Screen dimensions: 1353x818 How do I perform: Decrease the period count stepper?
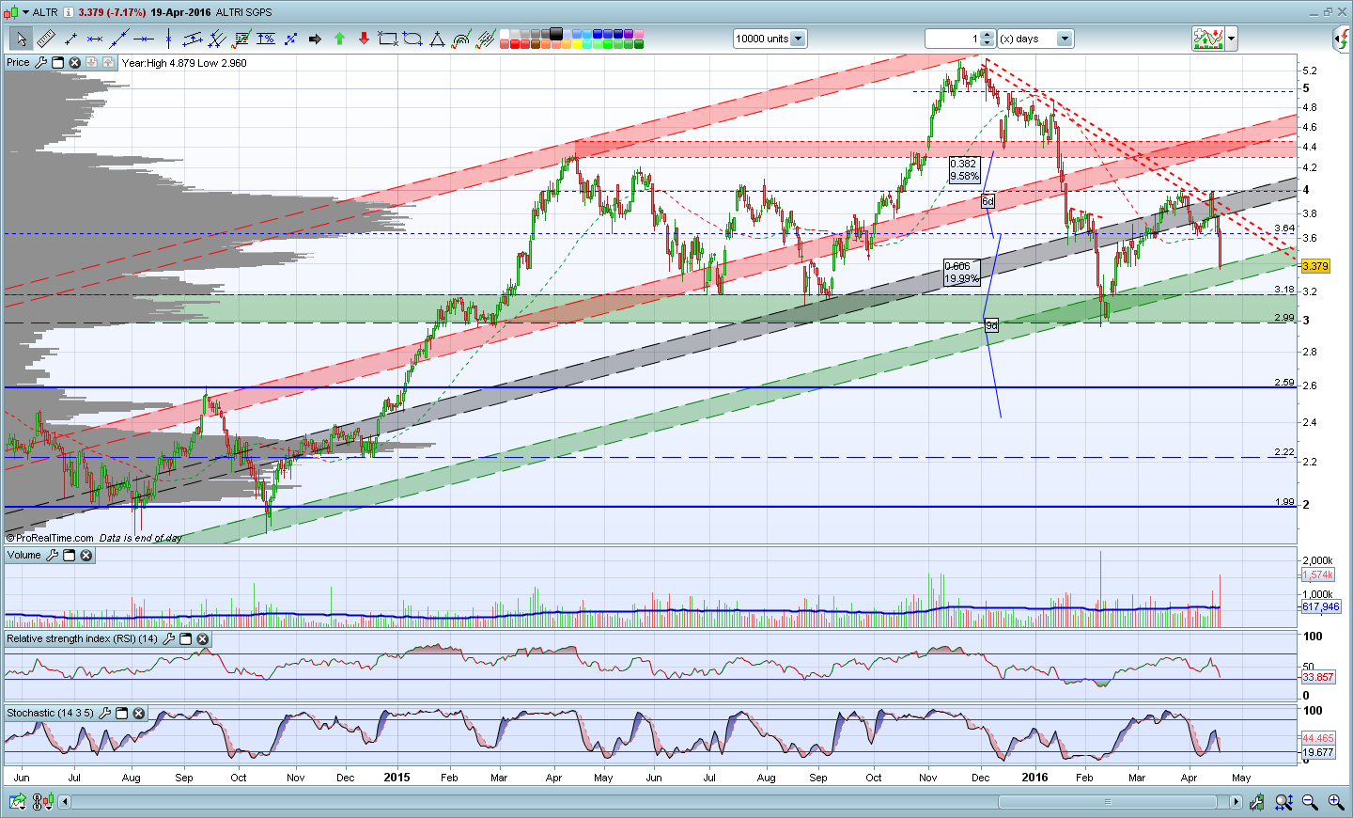point(987,42)
